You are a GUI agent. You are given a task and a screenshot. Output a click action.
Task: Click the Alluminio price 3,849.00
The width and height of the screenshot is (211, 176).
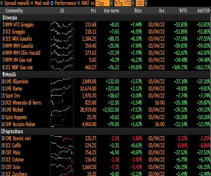[x=89, y=81]
